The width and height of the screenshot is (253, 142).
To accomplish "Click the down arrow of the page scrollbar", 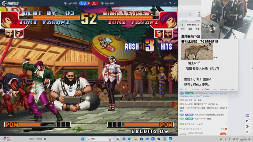I will point(252,134).
